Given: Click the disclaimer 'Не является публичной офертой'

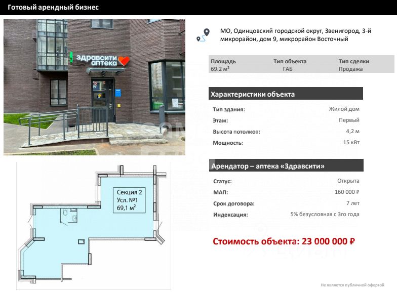Looking at the screenshot, I should coord(352,285).
